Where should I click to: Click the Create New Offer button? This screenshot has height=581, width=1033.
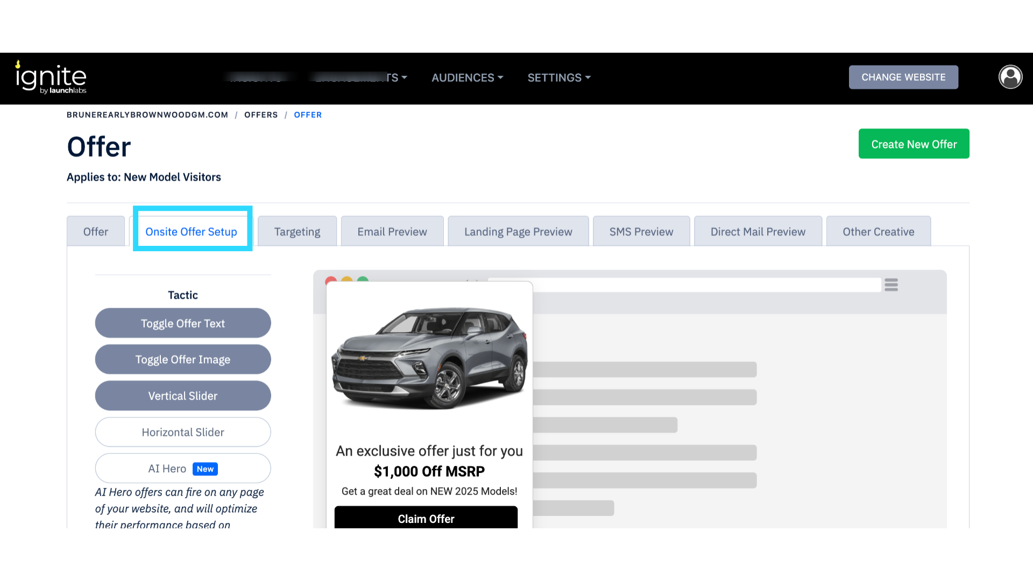tap(914, 144)
